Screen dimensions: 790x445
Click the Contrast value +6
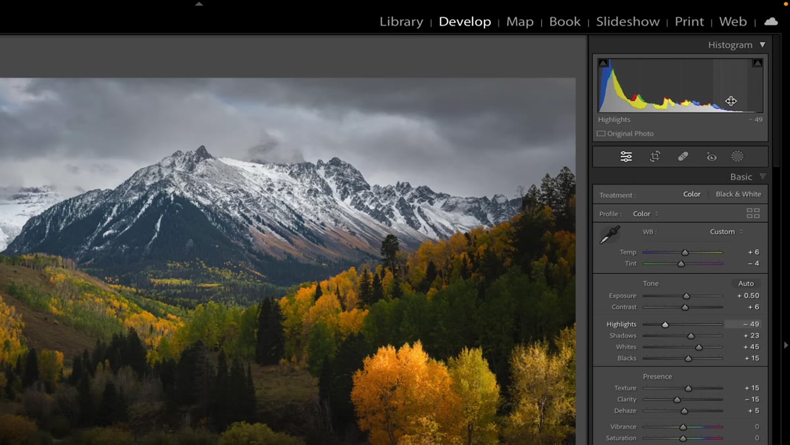(x=753, y=307)
